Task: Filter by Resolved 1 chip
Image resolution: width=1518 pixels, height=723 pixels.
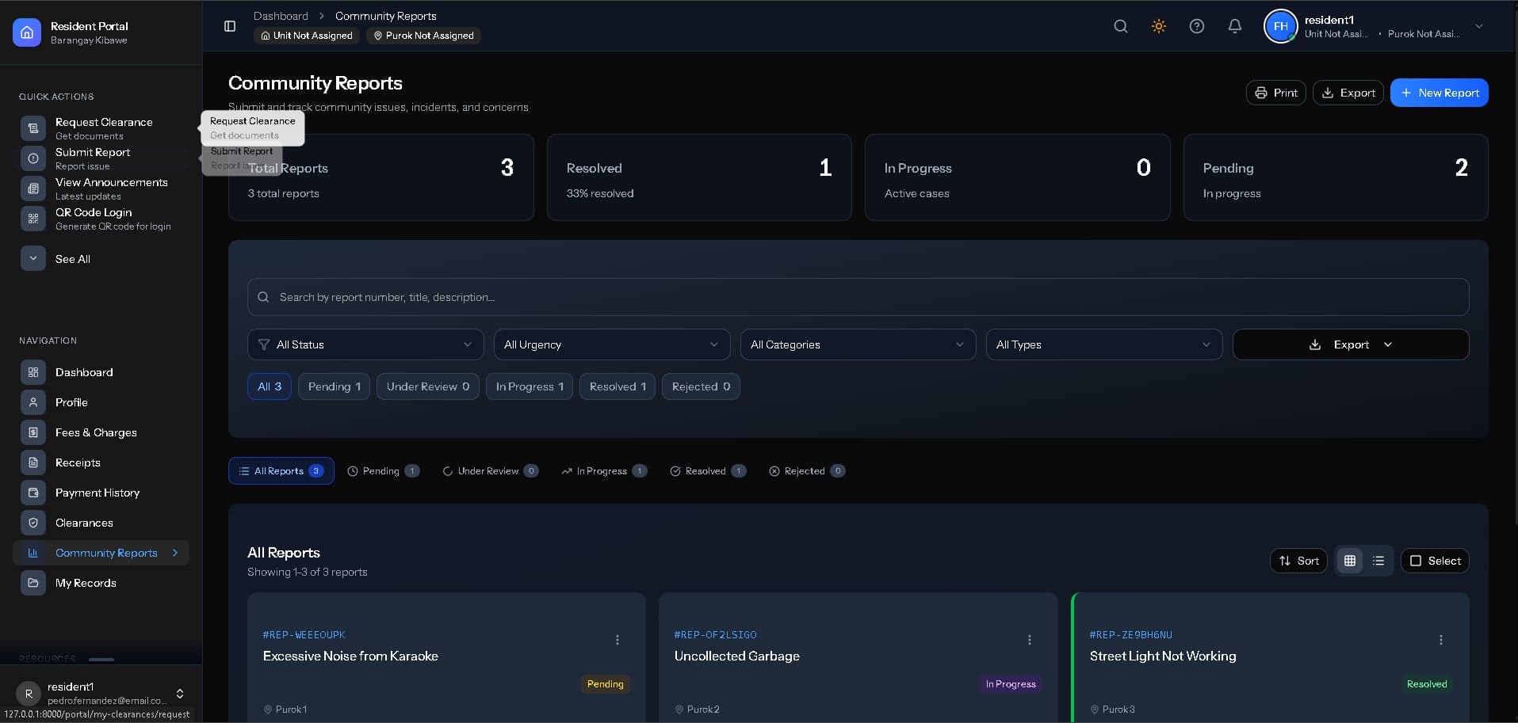Action: click(618, 386)
